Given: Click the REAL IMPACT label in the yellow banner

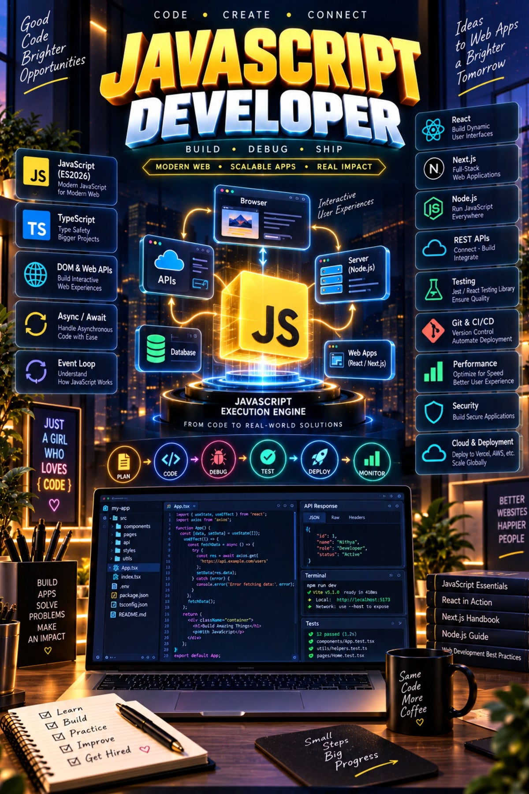Looking at the screenshot, I should pos(344,167).
